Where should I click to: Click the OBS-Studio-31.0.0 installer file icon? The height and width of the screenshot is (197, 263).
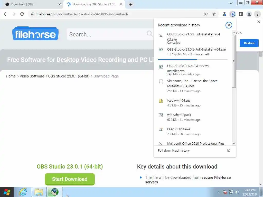pyautogui.click(x=161, y=67)
